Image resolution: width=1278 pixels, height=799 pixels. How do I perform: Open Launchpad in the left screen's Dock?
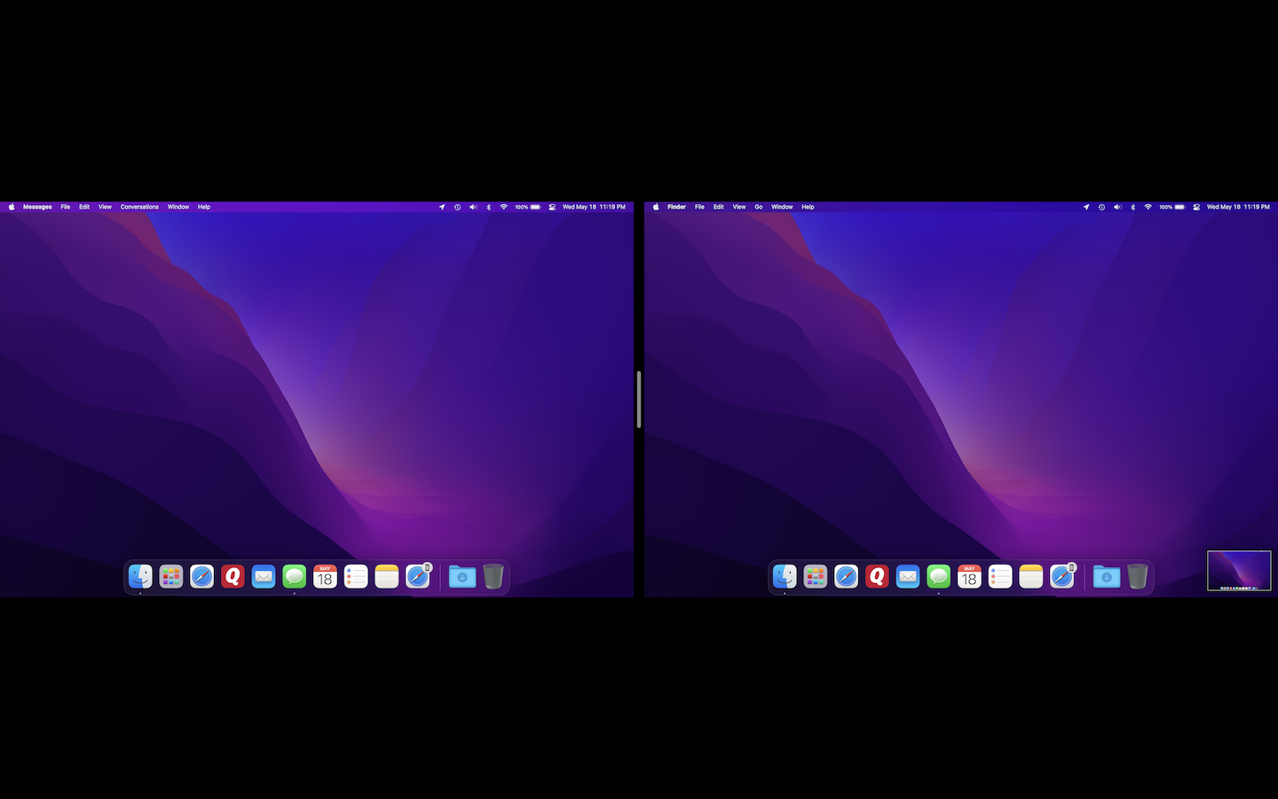click(171, 577)
